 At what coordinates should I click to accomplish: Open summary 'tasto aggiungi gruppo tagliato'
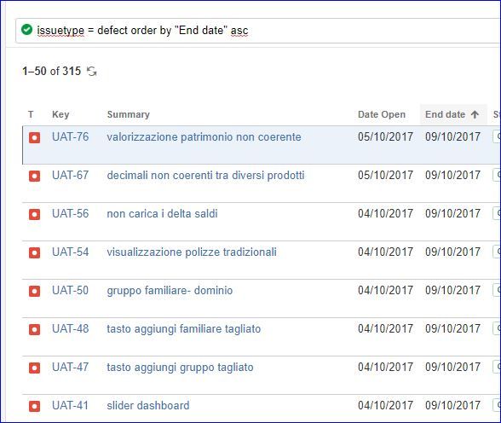[181, 367]
